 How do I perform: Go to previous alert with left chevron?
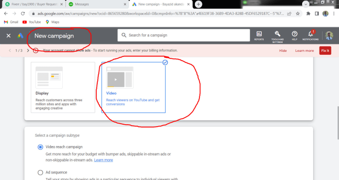tap(10, 50)
